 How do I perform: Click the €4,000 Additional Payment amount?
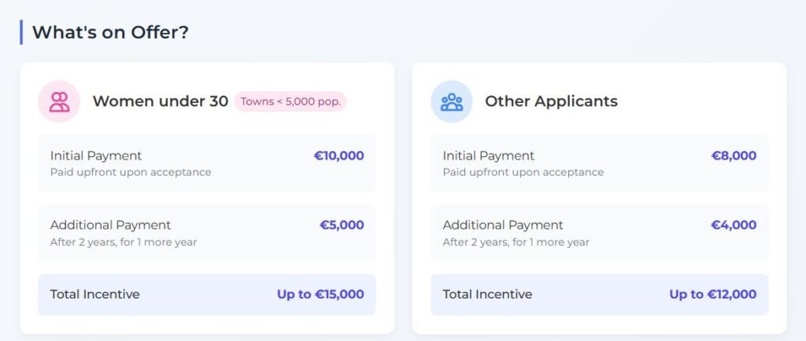pyautogui.click(x=734, y=225)
